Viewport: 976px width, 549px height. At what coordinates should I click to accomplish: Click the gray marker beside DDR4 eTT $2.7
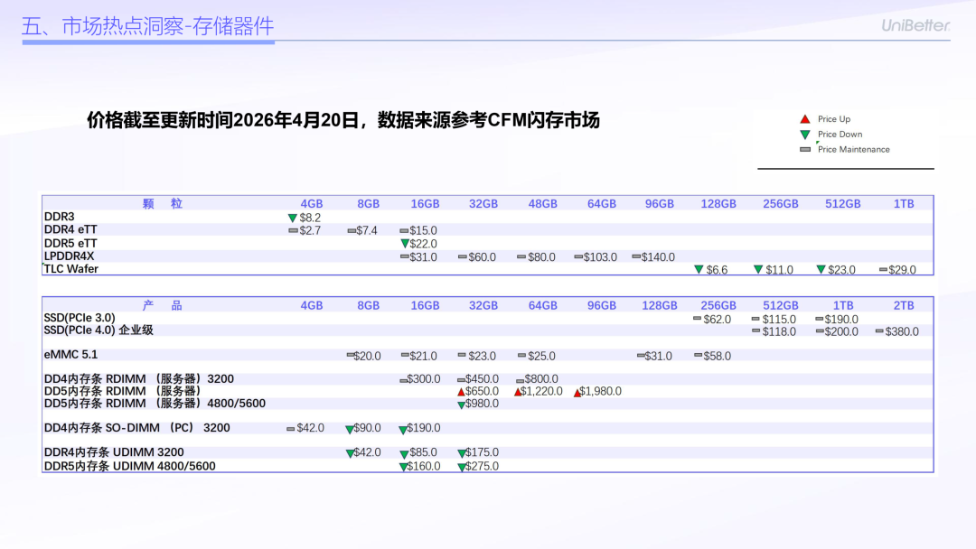point(293,230)
